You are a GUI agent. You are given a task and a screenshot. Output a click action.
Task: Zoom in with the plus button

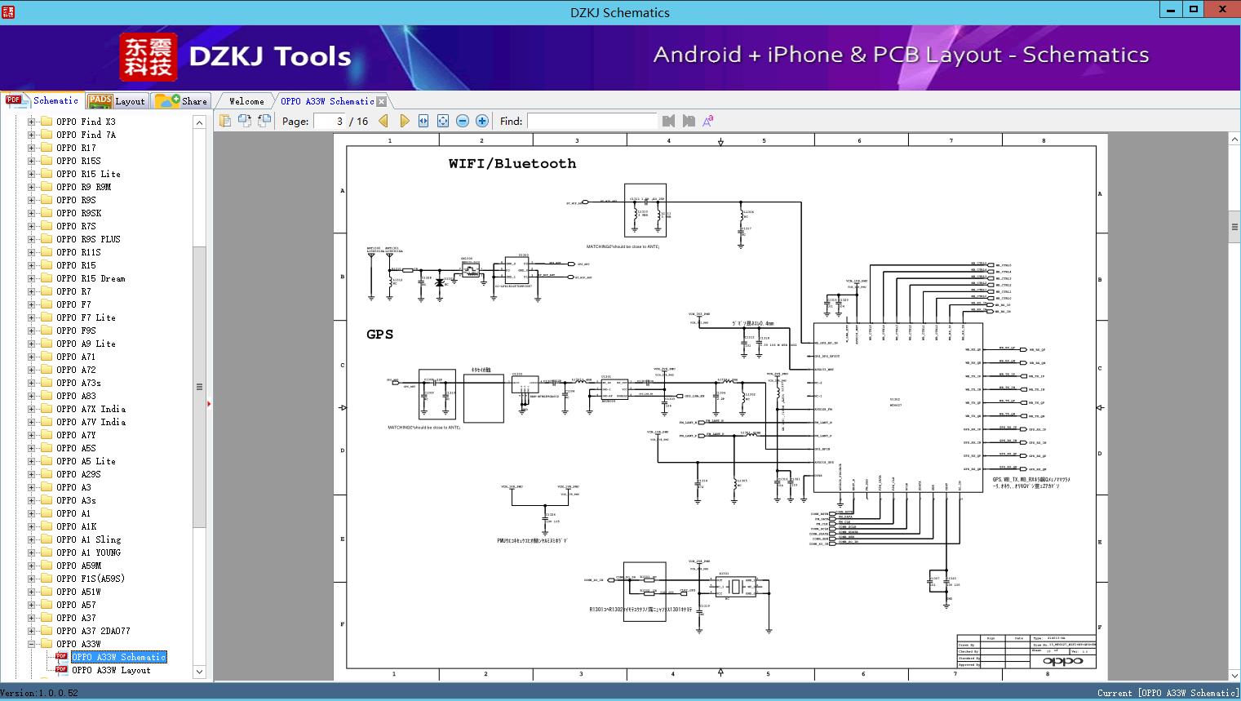[x=482, y=121]
